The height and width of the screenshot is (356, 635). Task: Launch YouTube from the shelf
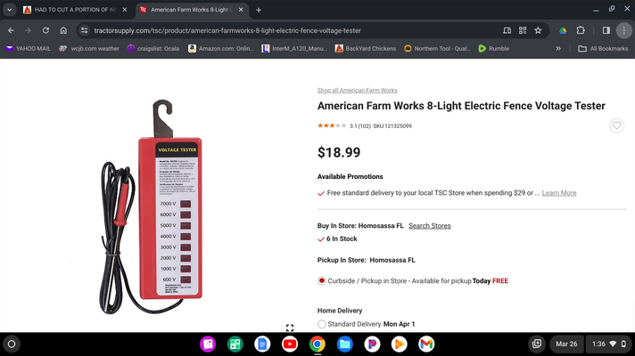click(290, 344)
